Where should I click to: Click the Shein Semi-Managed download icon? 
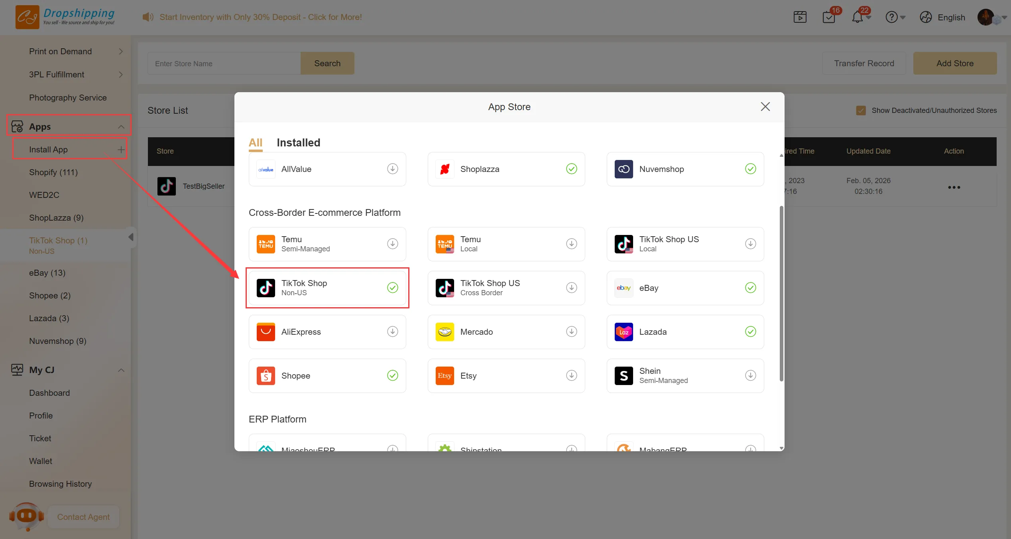(750, 375)
